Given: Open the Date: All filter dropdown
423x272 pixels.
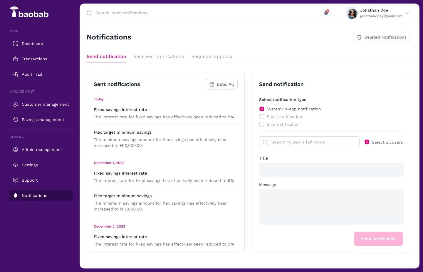Looking at the screenshot, I should (x=221, y=84).
